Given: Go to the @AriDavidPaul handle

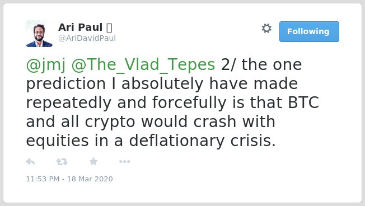Looking at the screenshot, I should [87, 38].
